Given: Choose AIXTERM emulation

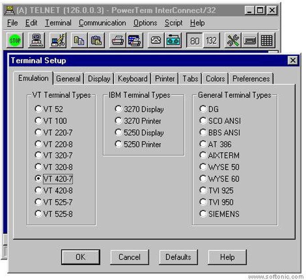Looking at the screenshot, I should (203, 155).
